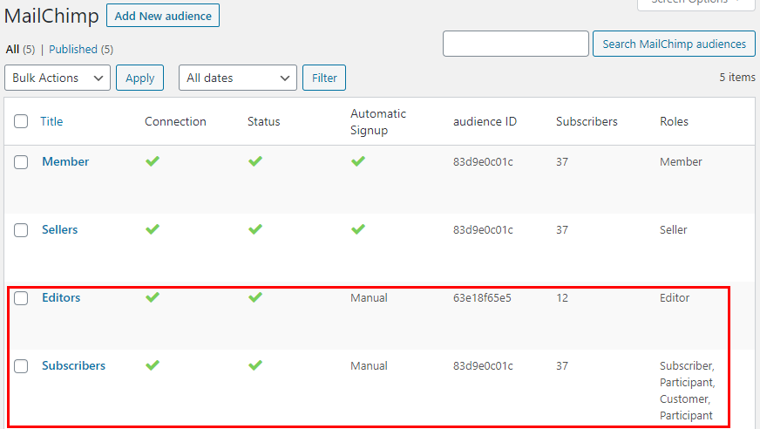Click Sellers row Status checkmark icon
This screenshot has height=429, width=760.
click(255, 228)
